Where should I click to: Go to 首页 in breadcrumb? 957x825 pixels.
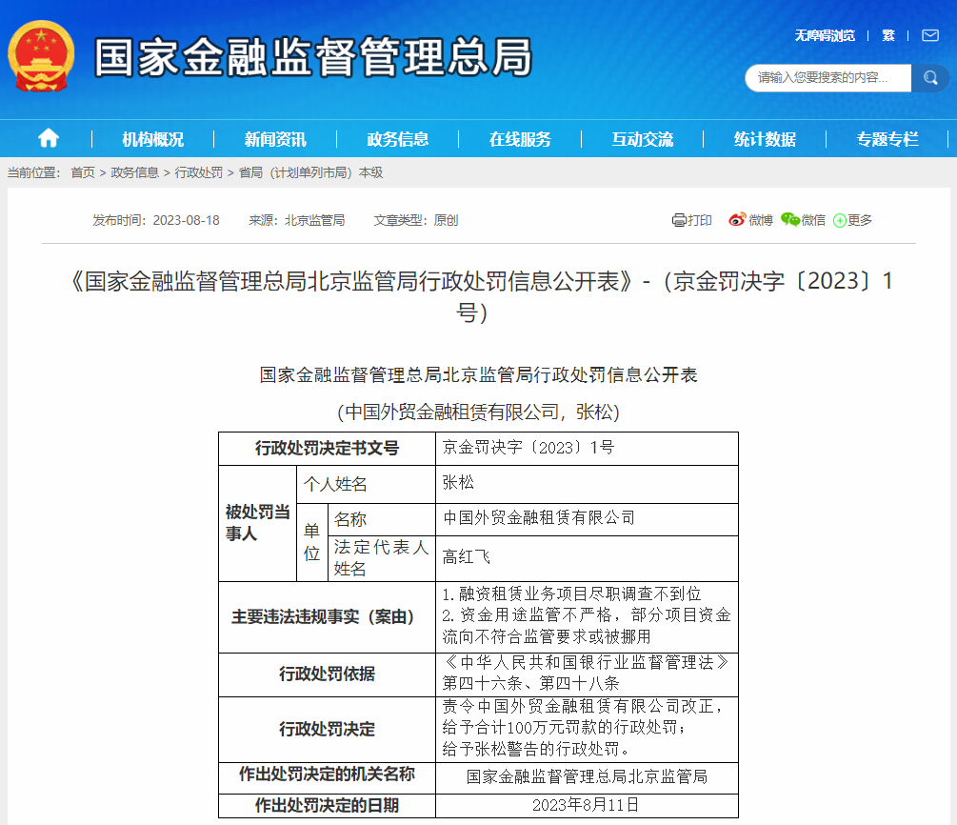(83, 172)
